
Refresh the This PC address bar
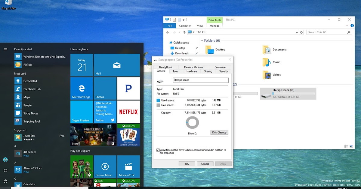coord(301,32)
